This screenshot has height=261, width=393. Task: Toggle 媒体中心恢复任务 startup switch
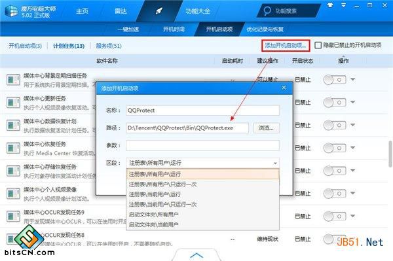tap(335, 148)
